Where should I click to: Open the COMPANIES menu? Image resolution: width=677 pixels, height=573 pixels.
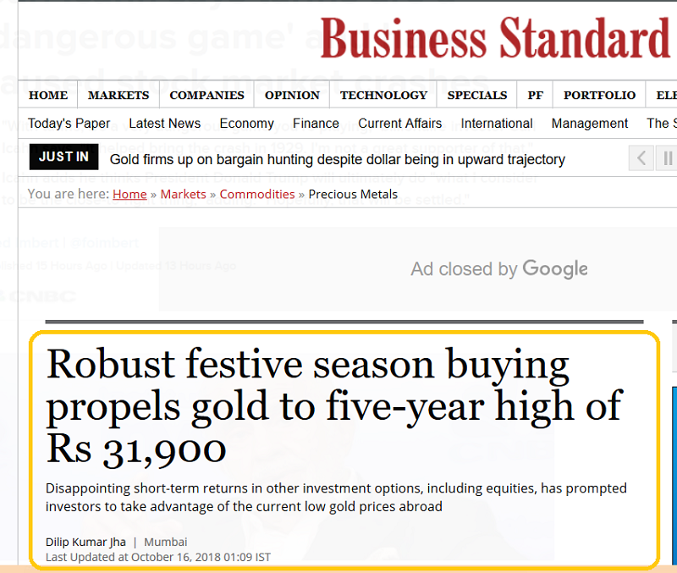point(206,95)
